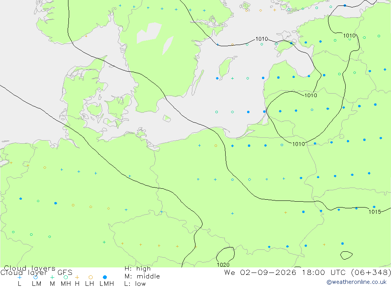Screen dimensions: 391x287
Task: Click the 'H: high' legend text
Action: click(x=137, y=269)
